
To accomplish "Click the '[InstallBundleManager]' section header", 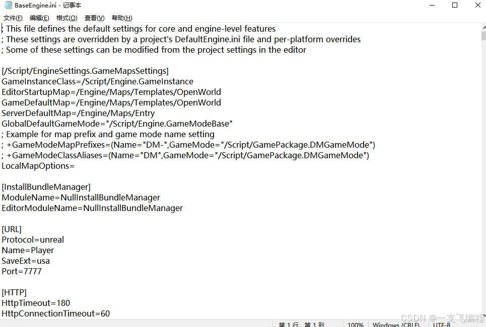I will click(x=46, y=187).
